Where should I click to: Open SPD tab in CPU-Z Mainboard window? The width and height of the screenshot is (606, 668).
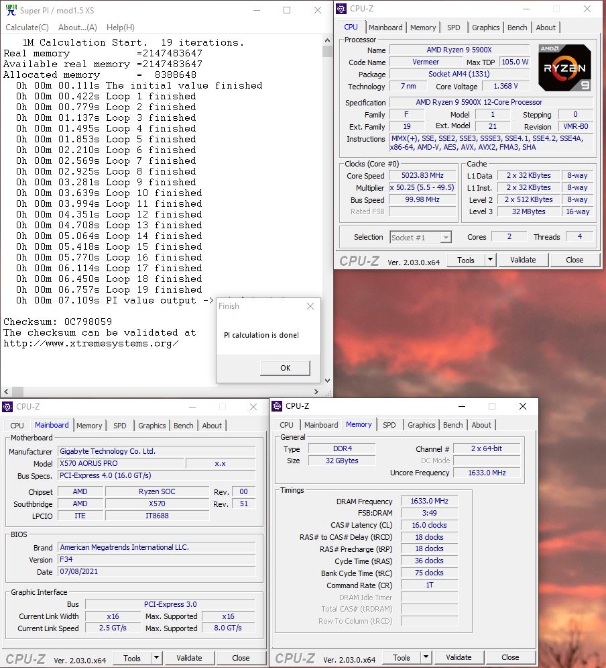119,425
